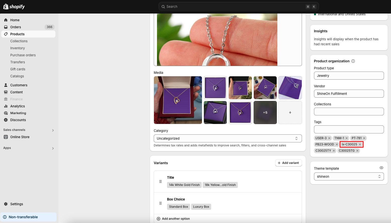Focus the top Search bar
The height and width of the screenshot is (223, 391).
click(239, 7)
